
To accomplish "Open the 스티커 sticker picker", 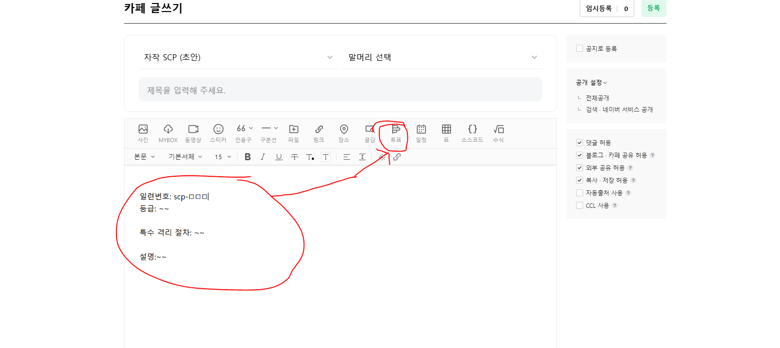I will tap(218, 133).
